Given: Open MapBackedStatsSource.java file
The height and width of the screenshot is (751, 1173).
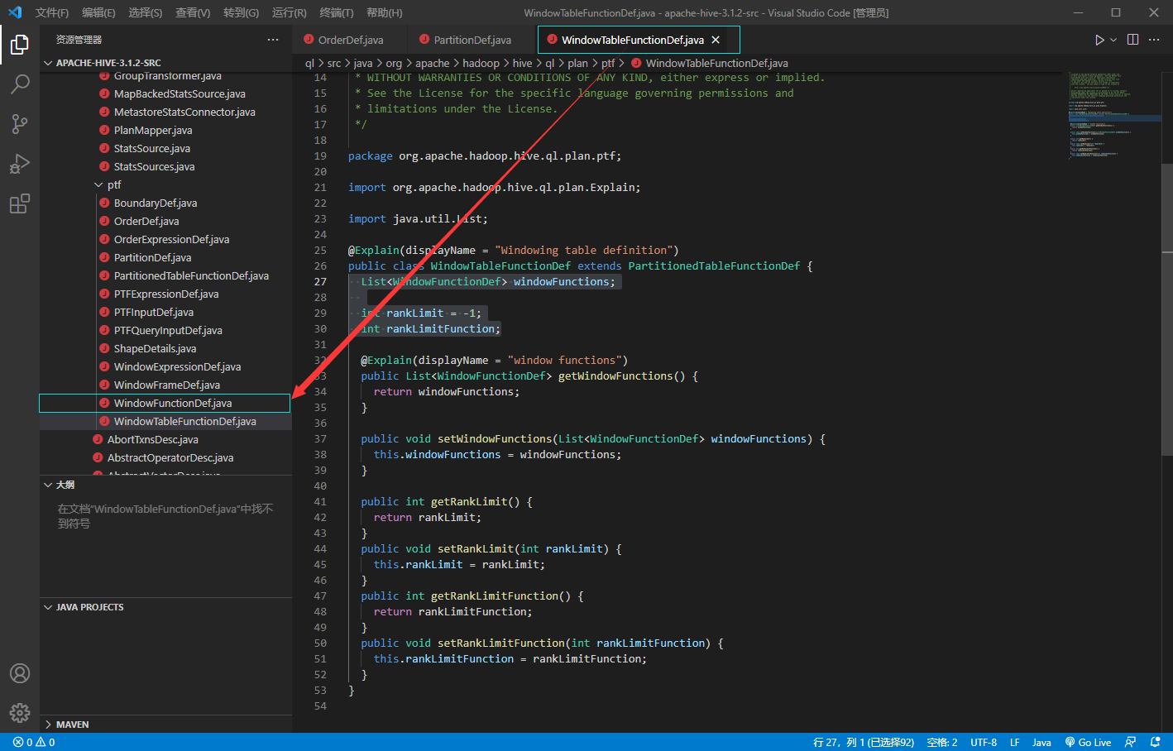Looking at the screenshot, I should (165, 93).
